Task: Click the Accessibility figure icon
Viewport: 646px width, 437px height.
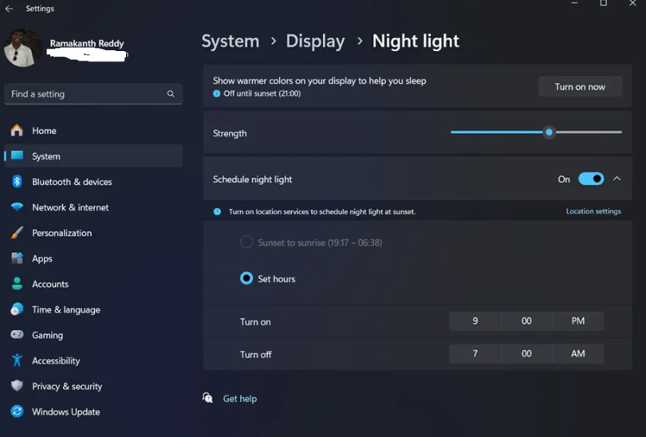Action: (17, 360)
